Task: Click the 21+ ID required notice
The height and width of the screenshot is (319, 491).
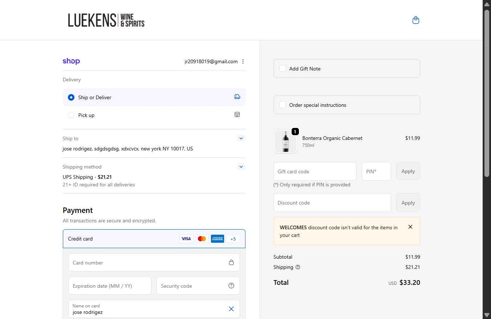Action: tap(99, 185)
